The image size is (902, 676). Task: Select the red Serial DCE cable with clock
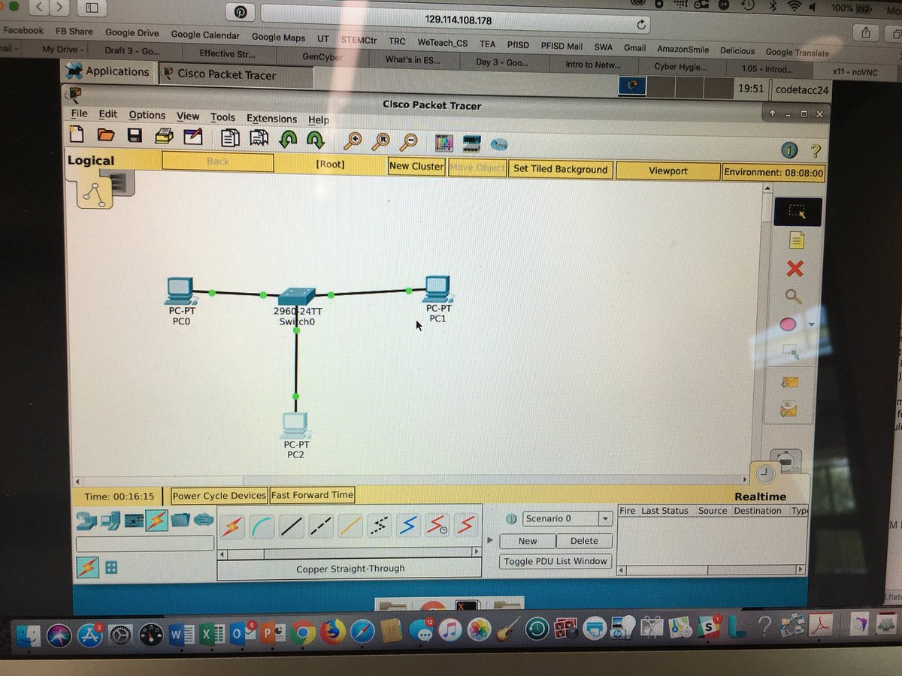[437, 527]
